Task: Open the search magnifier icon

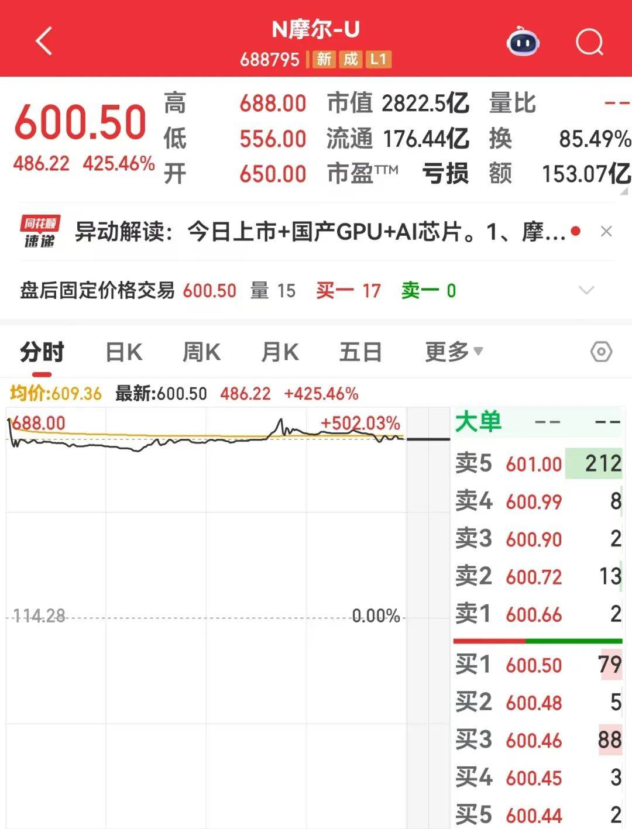Action: (x=591, y=41)
